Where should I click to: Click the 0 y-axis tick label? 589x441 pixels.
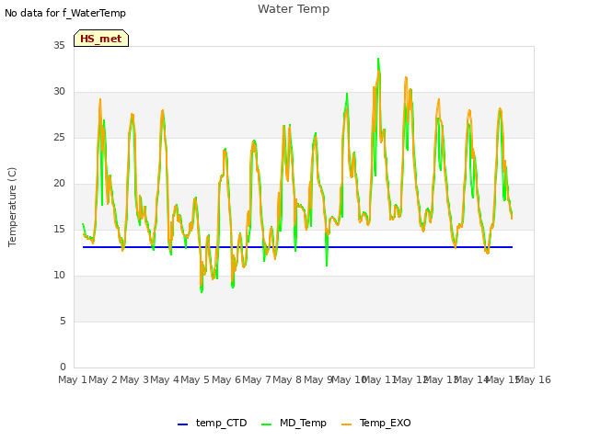[x=63, y=367]
